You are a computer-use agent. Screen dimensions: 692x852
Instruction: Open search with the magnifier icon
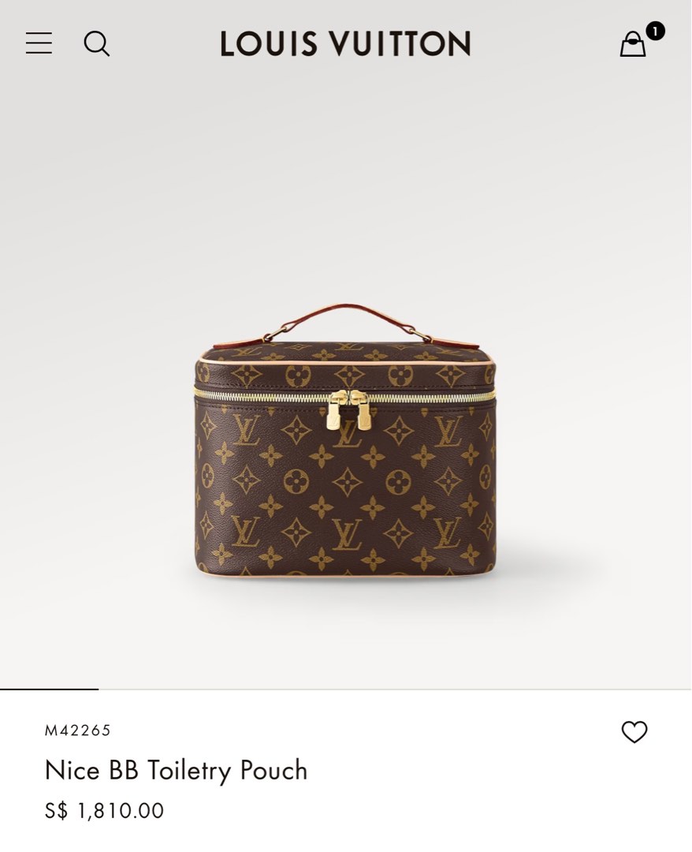click(x=97, y=43)
